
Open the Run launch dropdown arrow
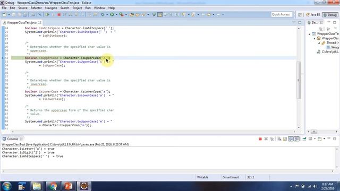coord(116,14)
